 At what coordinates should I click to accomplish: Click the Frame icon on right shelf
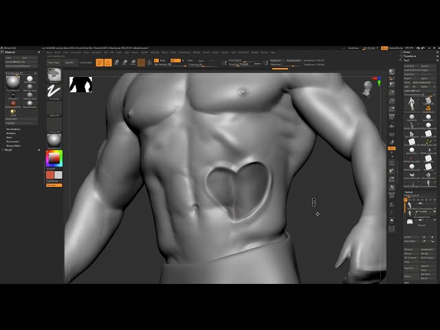[391, 163]
